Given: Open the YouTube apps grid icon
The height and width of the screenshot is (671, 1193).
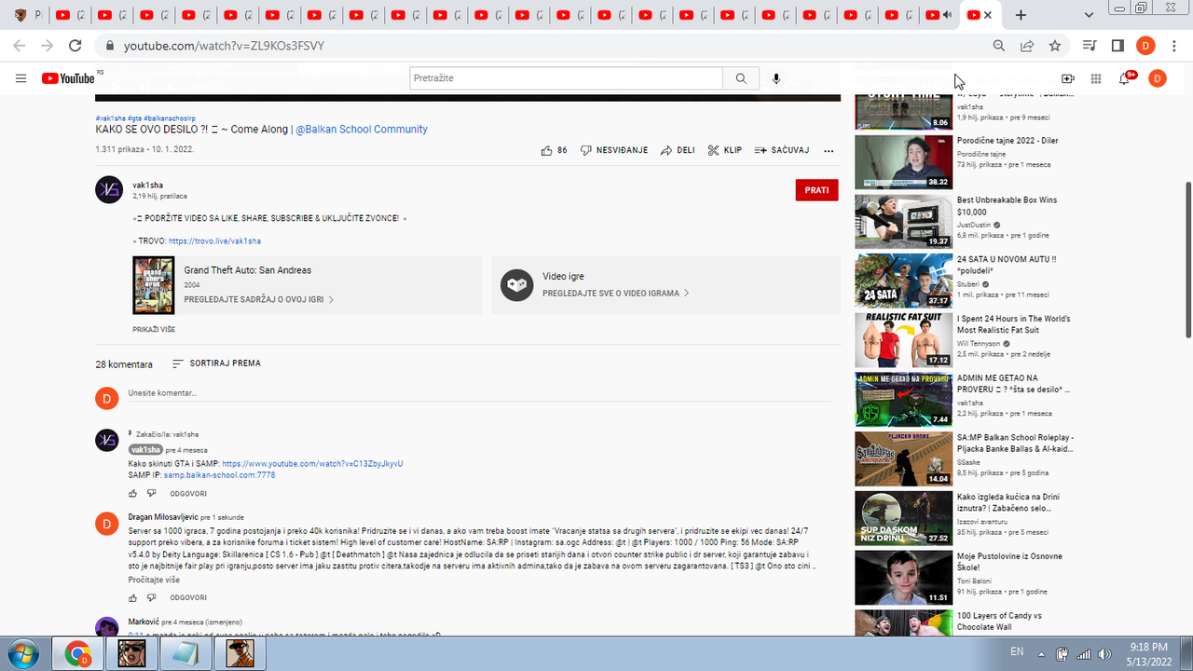Looking at the screenshot, I should point(1096,79).
